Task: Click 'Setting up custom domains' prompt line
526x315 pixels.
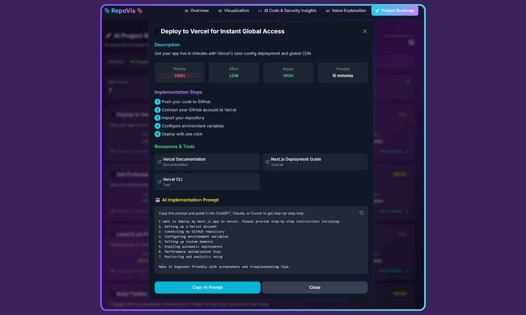Action: click(186, 242)
